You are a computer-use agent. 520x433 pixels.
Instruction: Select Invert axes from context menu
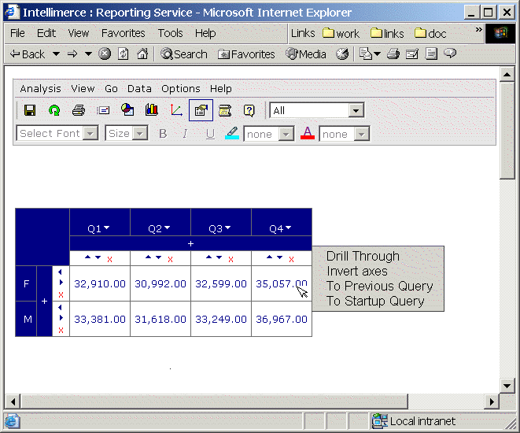pyautogui.click(x=357, y=271)
